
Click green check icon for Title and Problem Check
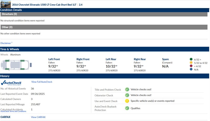[x=127, y=89]
